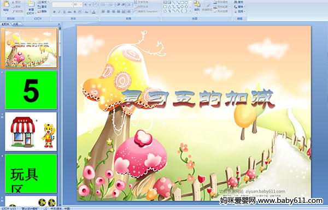Click the Shape Outline (形状轮廓) icon
Screen dimensions: 328x210
coord(215,7)
